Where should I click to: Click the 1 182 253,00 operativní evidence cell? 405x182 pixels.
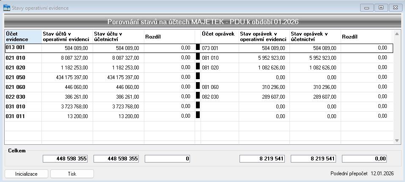(x=67, y=68)
